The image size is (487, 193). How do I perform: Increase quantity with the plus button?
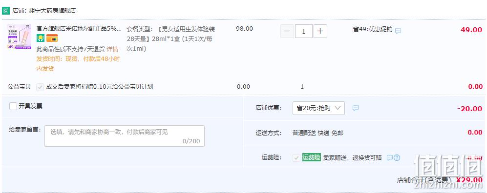pyautogui.click(x=320, y=31)
